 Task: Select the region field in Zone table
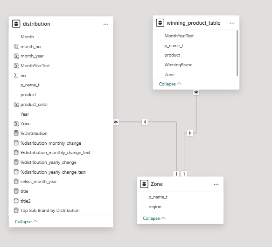tap(155, 207)
